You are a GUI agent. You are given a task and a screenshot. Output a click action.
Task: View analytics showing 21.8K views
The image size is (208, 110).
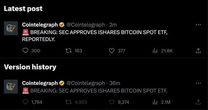(x=155, y=51)
